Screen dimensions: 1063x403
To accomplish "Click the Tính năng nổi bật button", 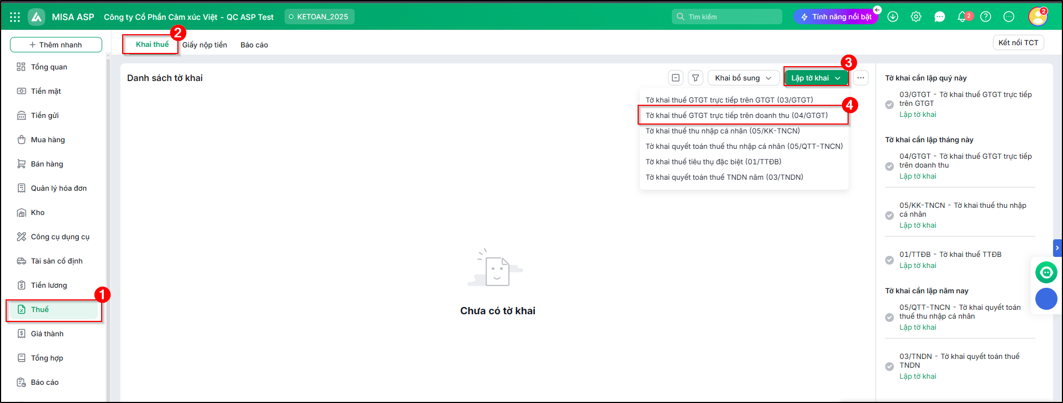I will coord(836,17).
